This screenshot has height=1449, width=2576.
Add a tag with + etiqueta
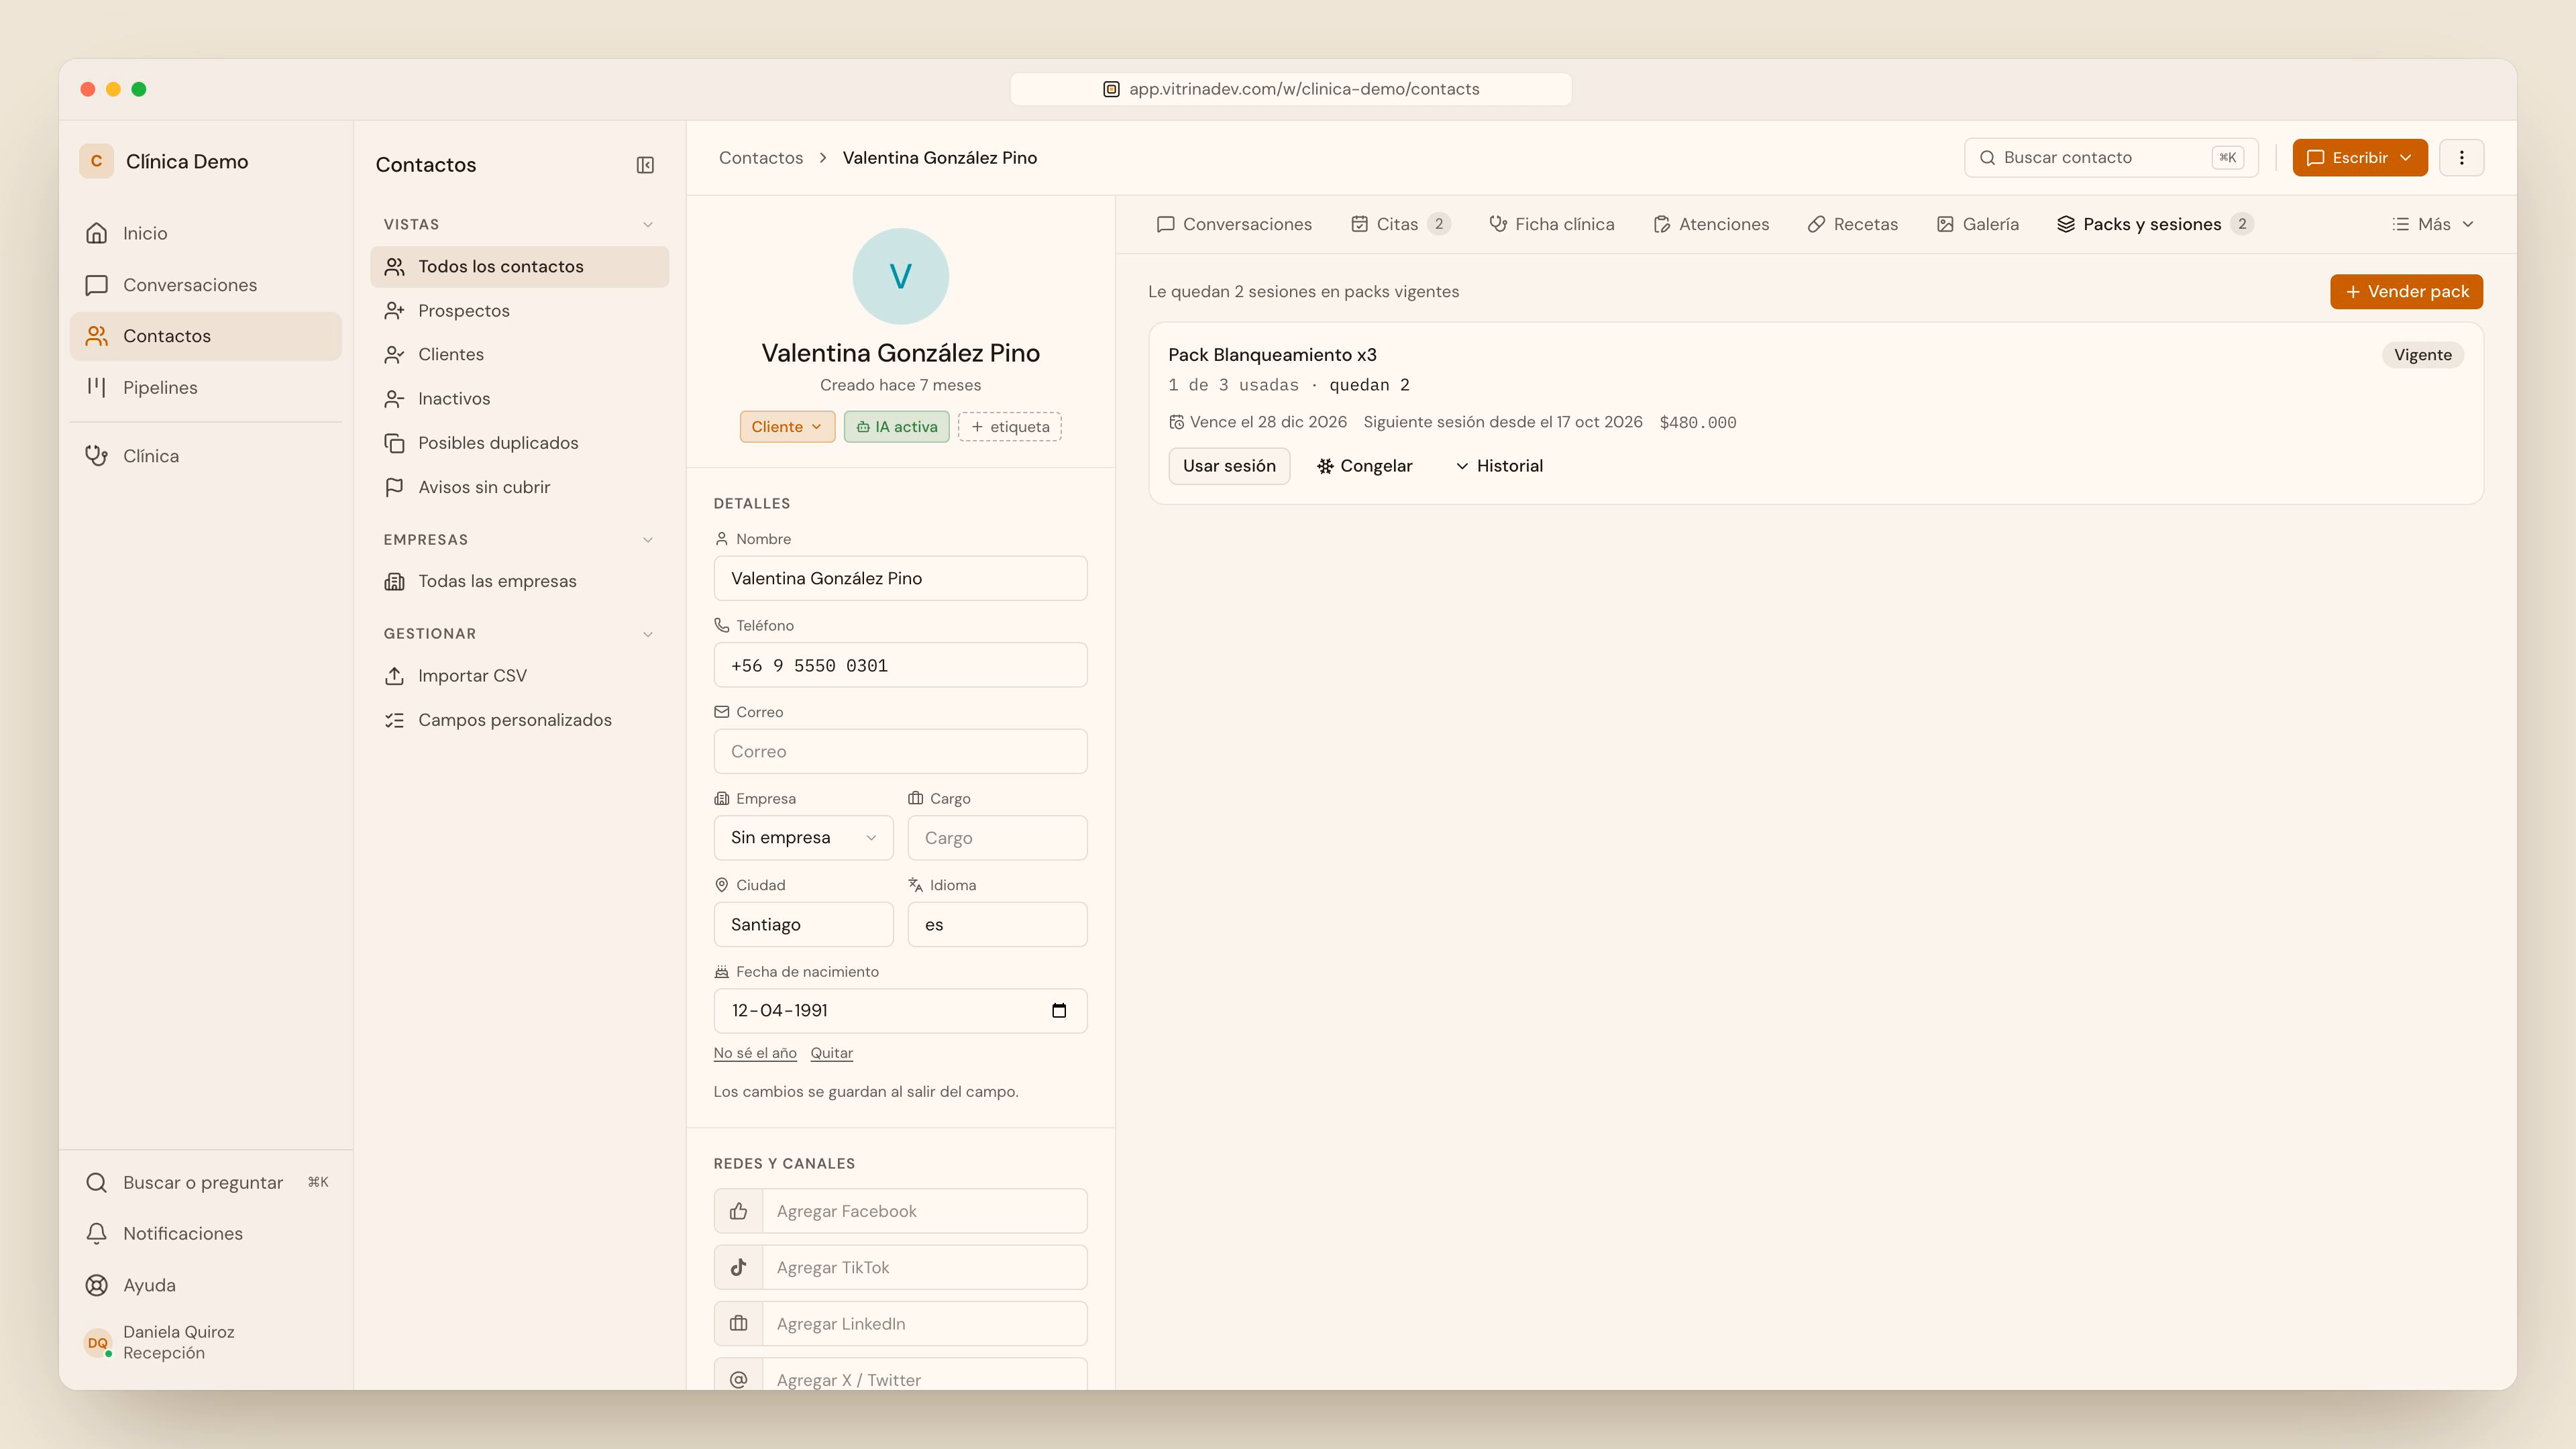1009,427
